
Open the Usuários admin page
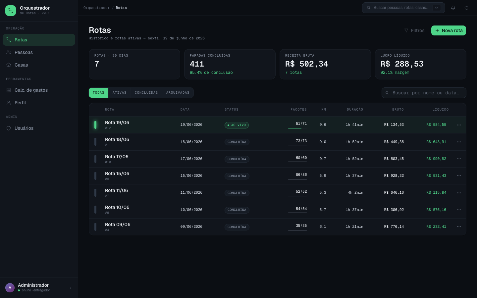[39, 128]
